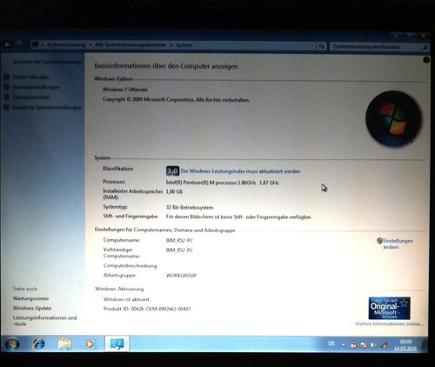Click the '1,00 GB' RAM value
This screenshot has height=367, width=435.
[x=174, y=191]
